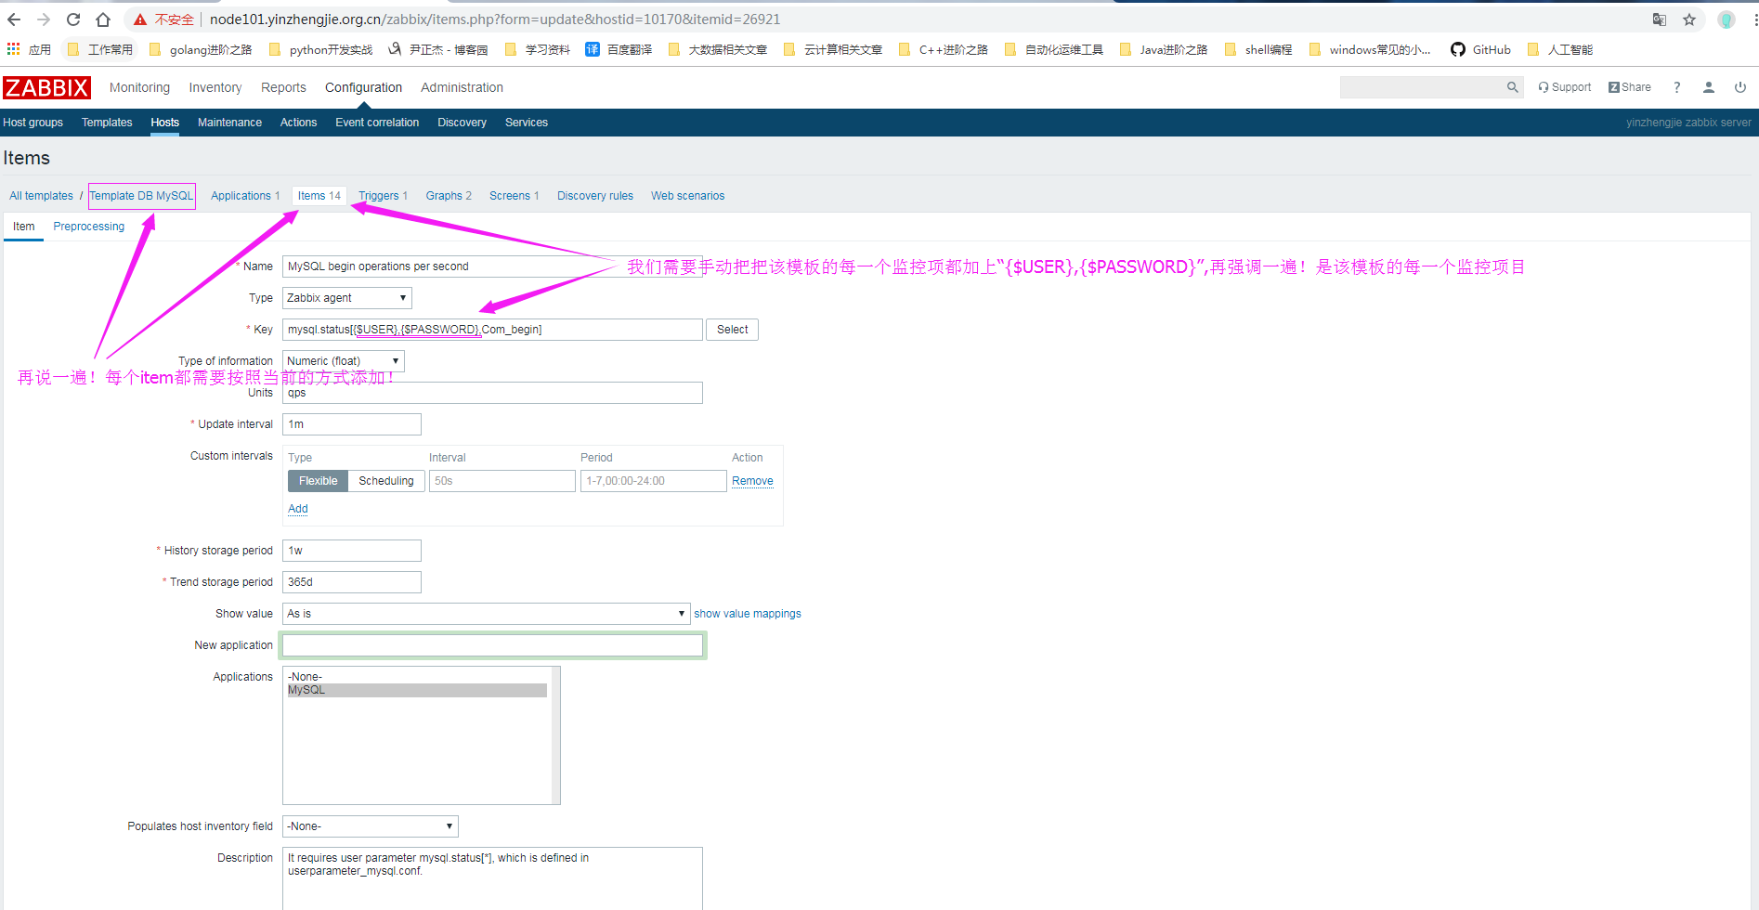1759x910 pixels.
Task: Select Scheduling custom interval type
Action: tap(386, 481)
